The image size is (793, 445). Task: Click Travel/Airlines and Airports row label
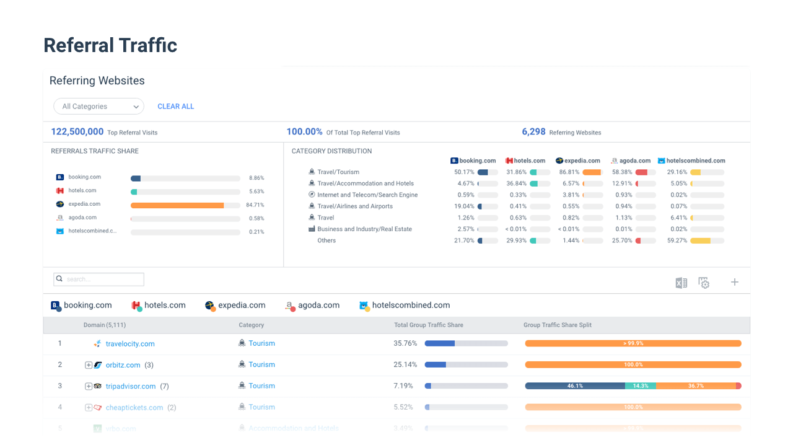pyautogui.click(x=355, y=206)
